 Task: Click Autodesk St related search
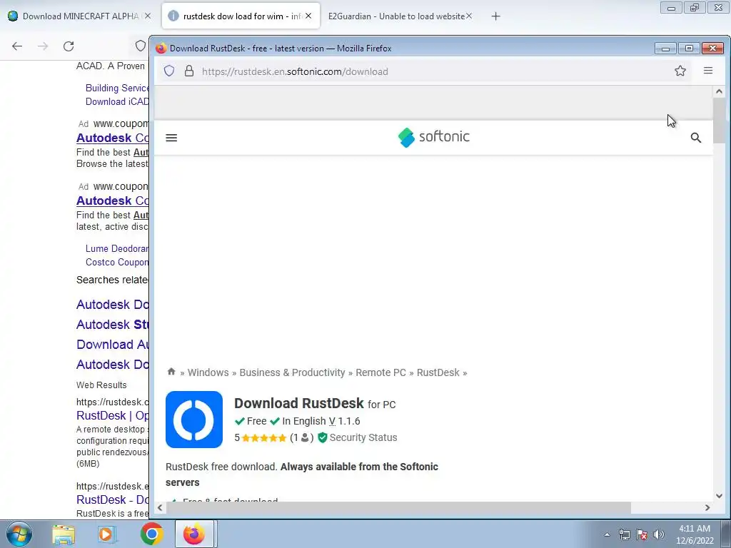pos(112,325)
